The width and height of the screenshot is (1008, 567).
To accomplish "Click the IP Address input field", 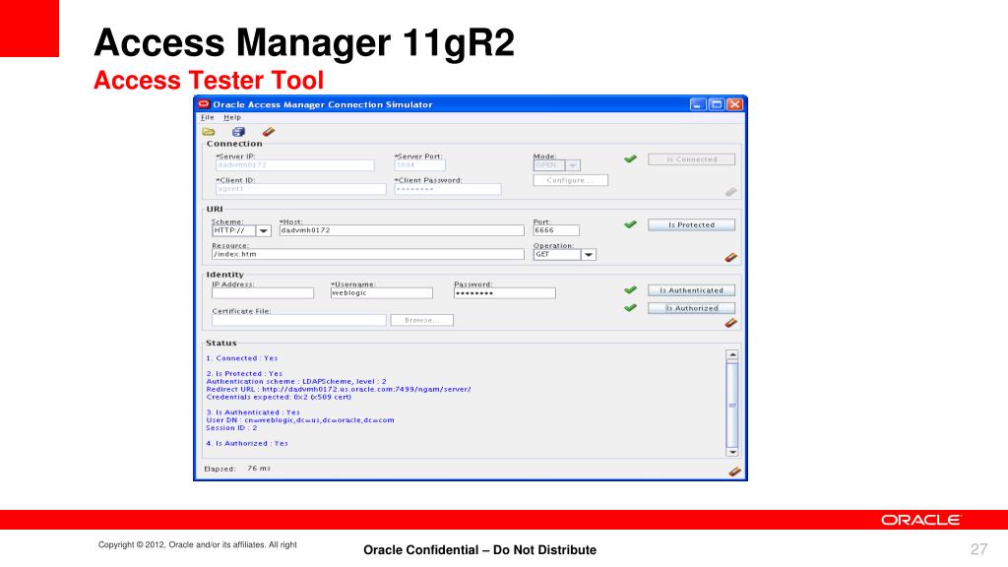I will [262, 293].
